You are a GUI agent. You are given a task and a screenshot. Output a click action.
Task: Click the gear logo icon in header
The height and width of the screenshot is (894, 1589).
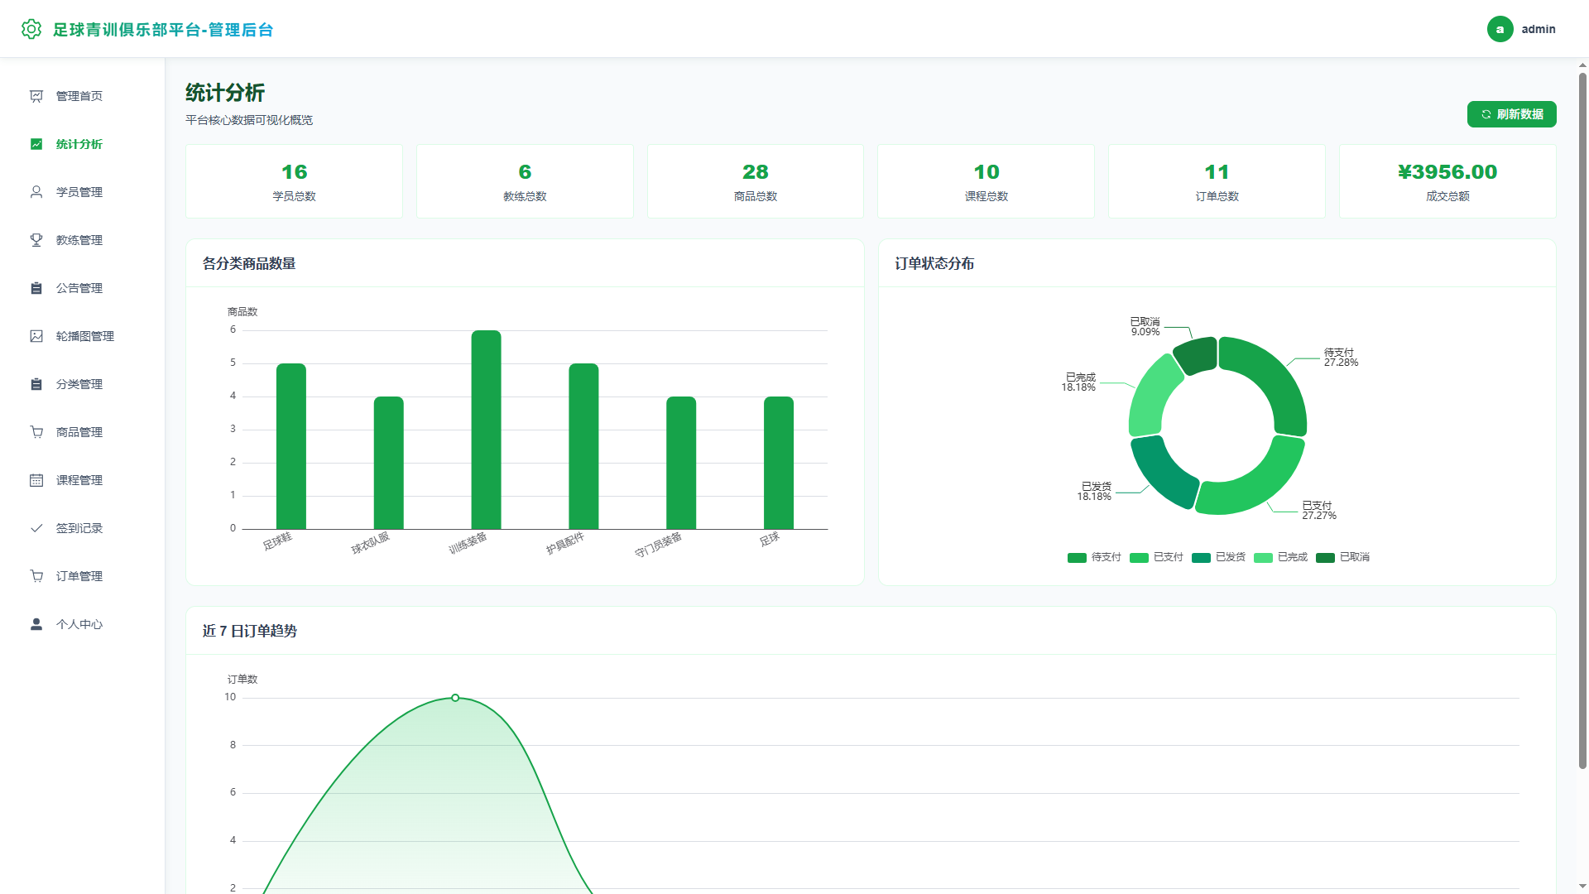31,29
